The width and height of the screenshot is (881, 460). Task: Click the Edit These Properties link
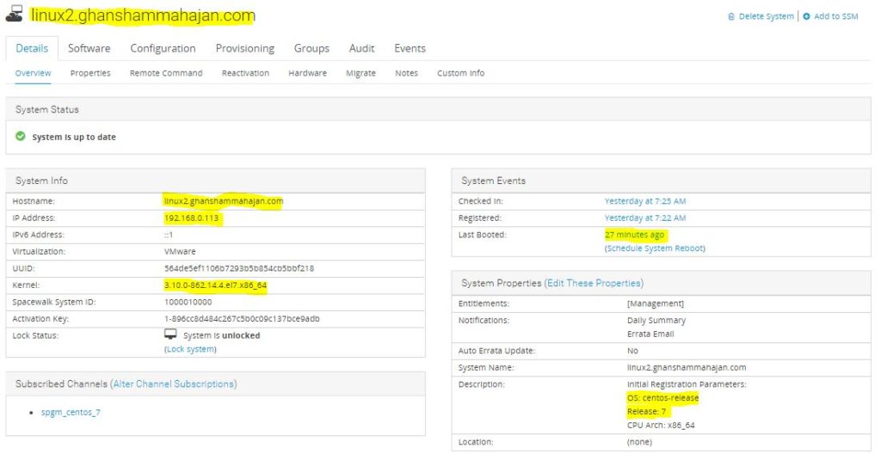(594, 283)
